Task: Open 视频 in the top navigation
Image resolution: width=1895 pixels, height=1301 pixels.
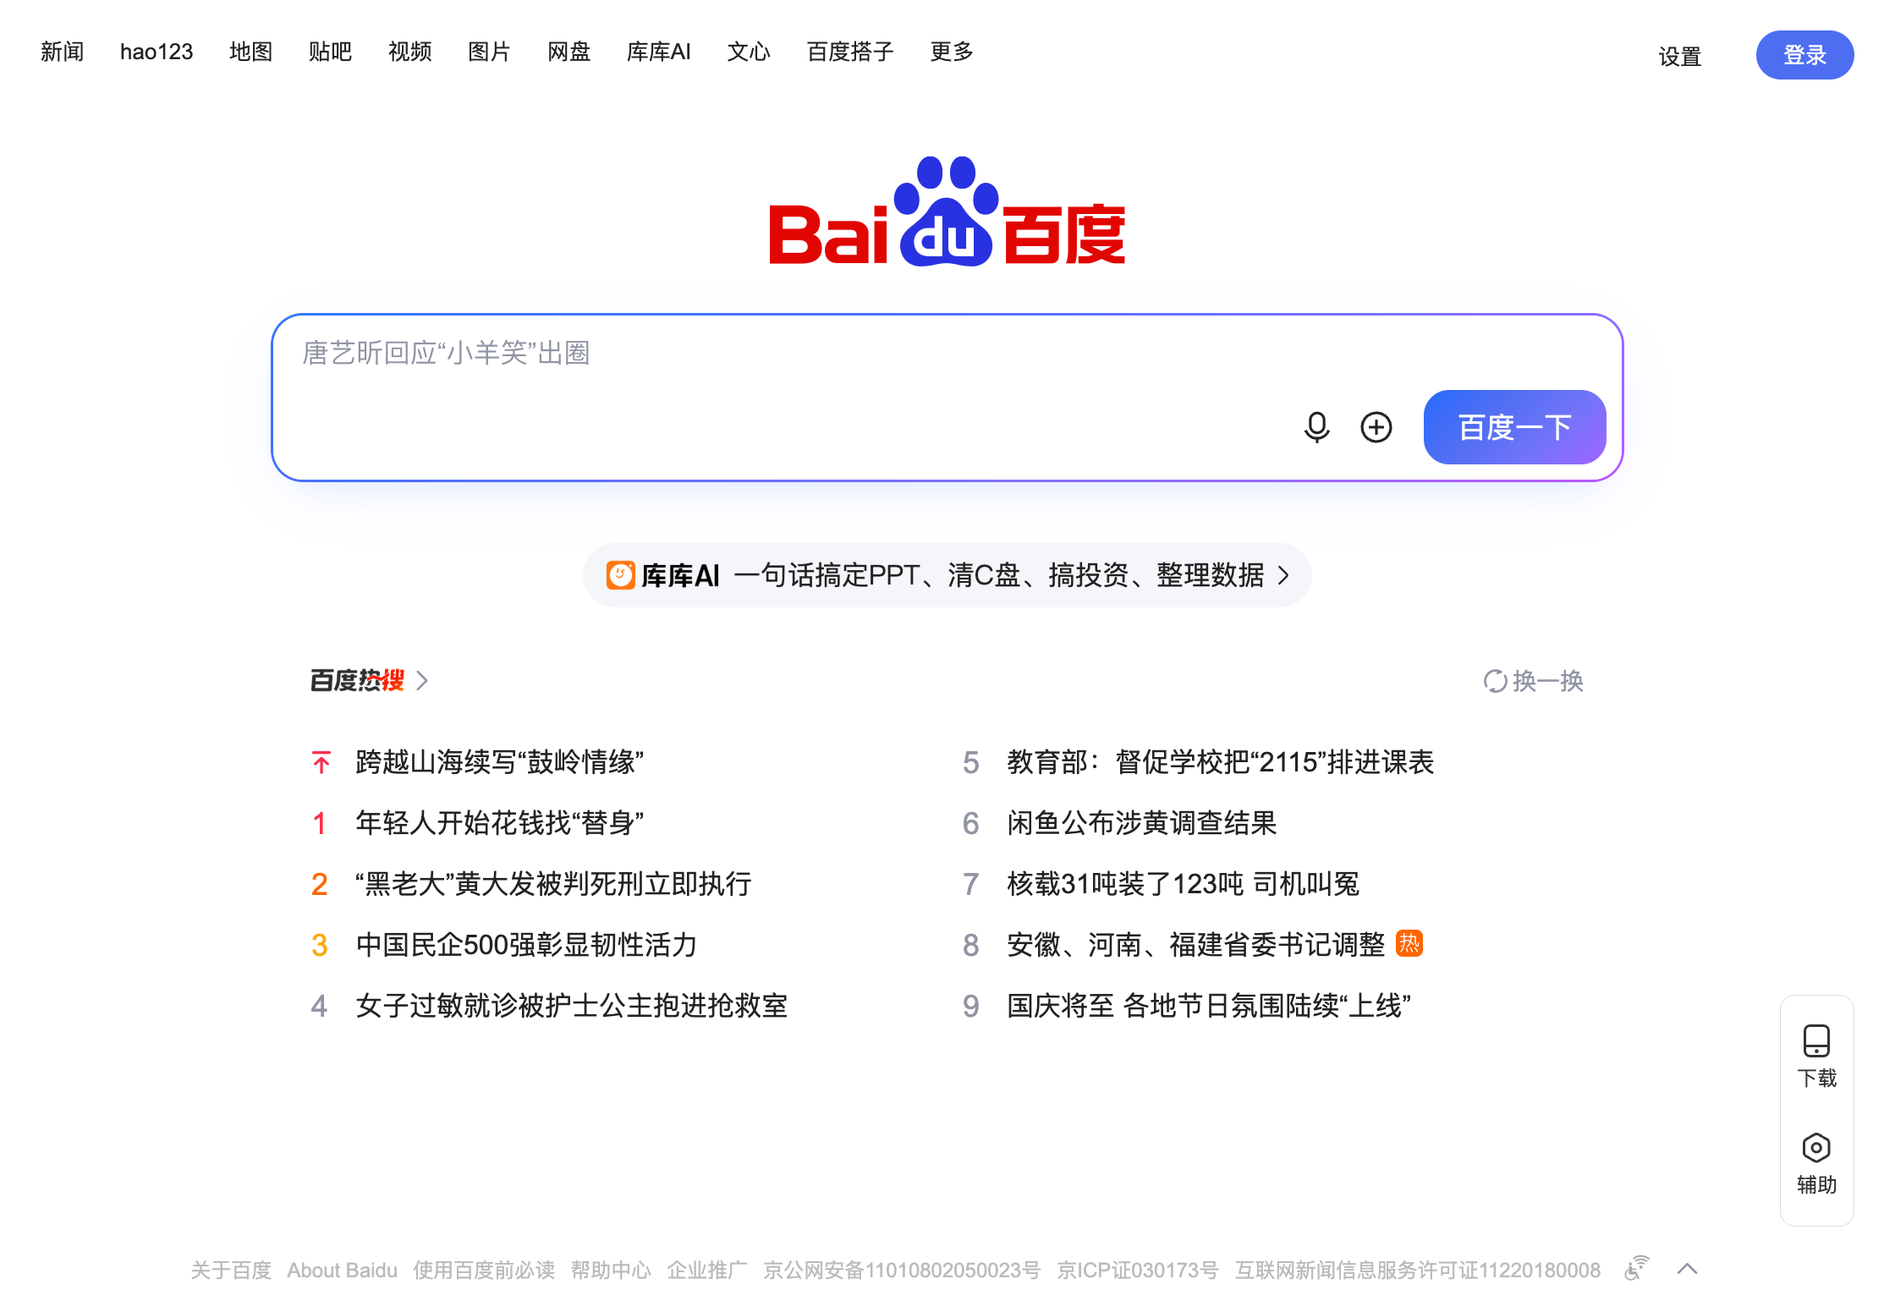Action: [409, 52]
